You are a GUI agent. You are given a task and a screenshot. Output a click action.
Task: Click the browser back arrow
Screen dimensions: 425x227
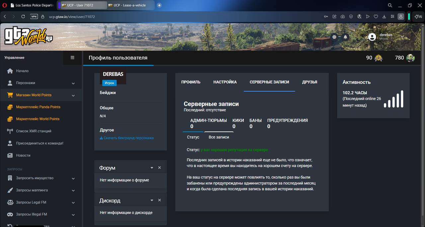click(x=5, y=16)
